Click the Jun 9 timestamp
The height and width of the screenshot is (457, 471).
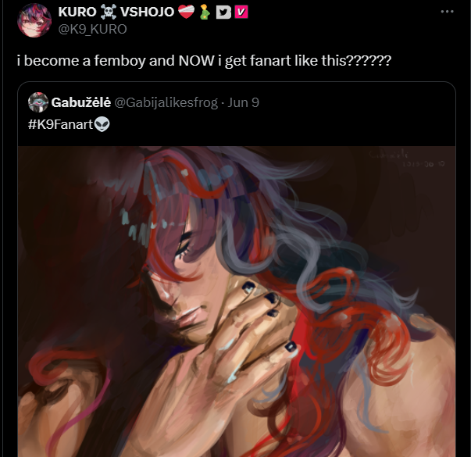tap(243, 102)
